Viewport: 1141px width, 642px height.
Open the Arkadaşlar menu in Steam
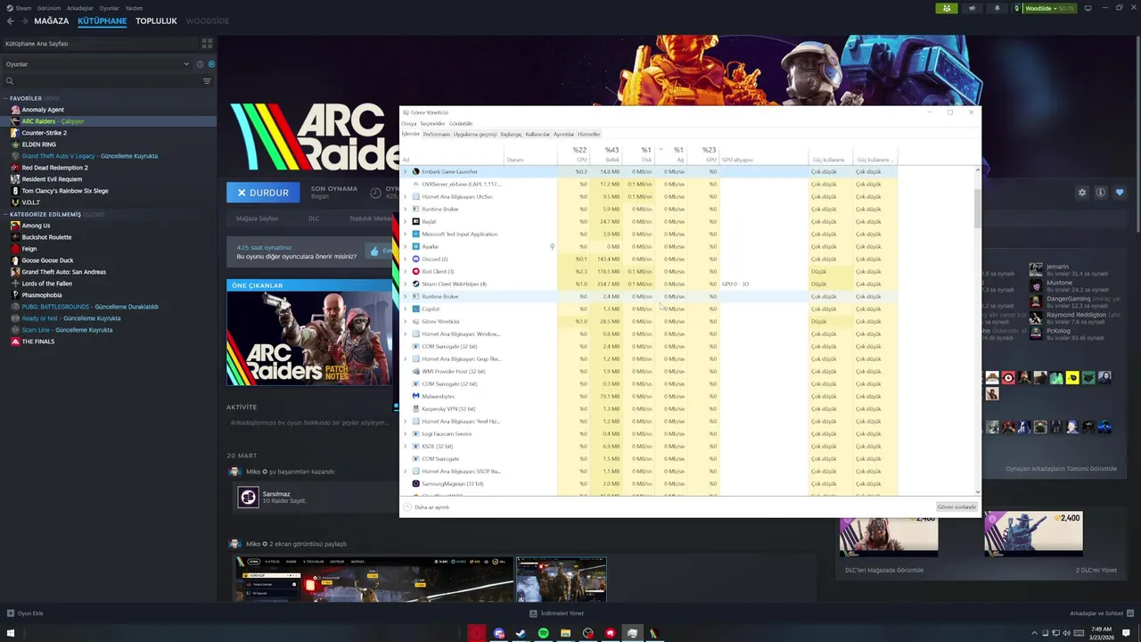click(79, 8)
